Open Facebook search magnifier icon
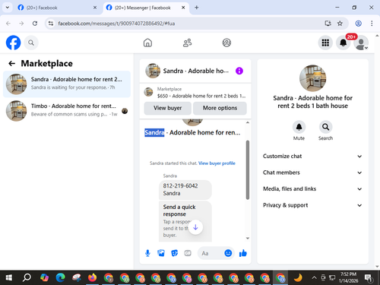Screen dimensions: 380x285 pyautogui.click(x=31, y=43)
